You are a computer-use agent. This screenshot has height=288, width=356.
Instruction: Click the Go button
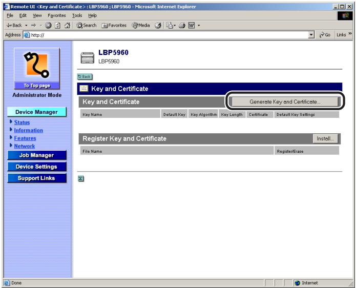tap(325, 35)
